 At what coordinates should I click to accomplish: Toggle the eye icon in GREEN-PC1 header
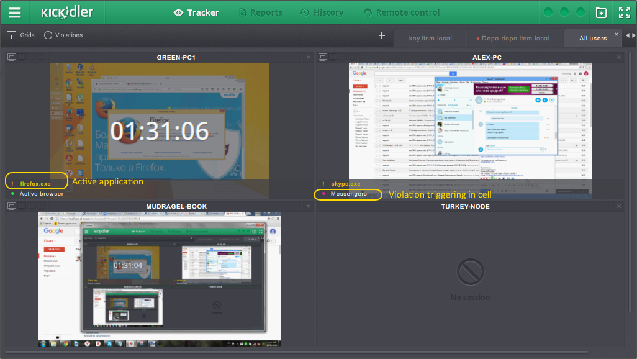click(x=32, y=57)
